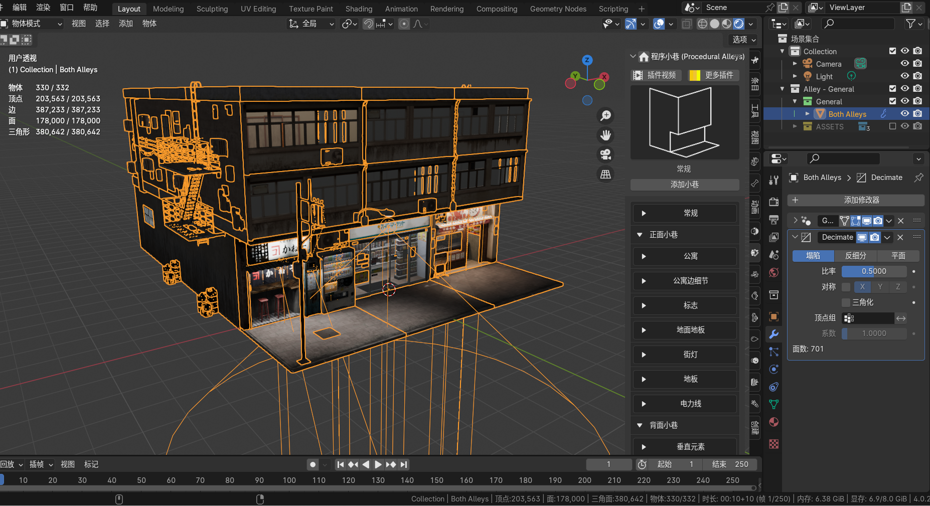Screen dimensions: 930x506
Task: Open the 渲染 (Render) menu
Action: (43, 8)
